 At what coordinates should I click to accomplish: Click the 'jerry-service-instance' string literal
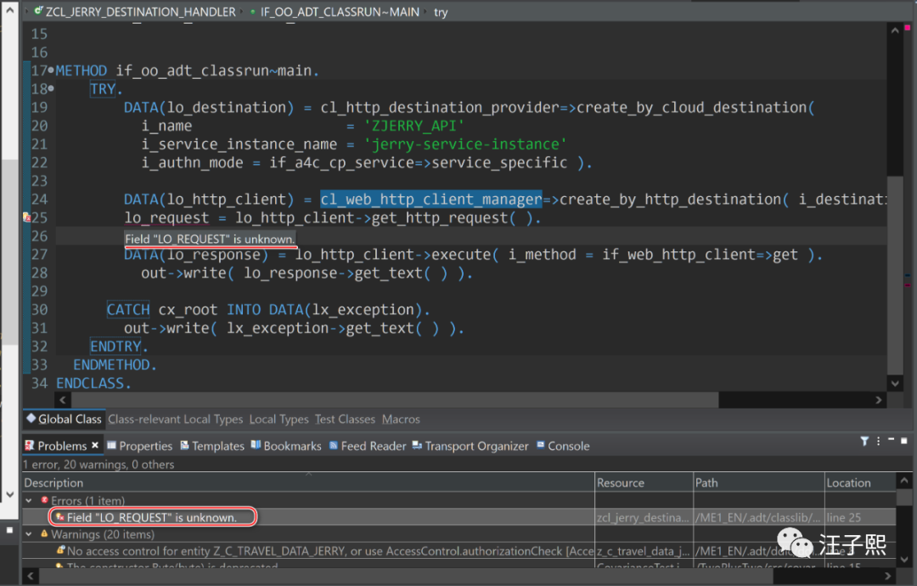coord(465,144)
